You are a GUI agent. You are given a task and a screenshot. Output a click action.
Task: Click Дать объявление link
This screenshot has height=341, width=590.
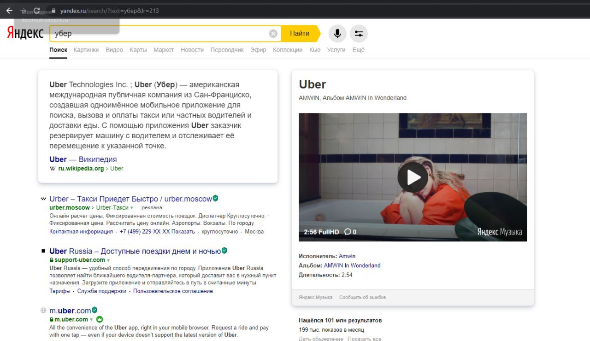click(x=321, y=339)
